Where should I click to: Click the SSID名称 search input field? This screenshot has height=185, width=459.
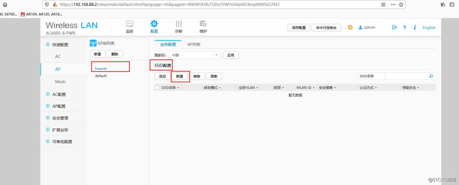pos(406,76)
